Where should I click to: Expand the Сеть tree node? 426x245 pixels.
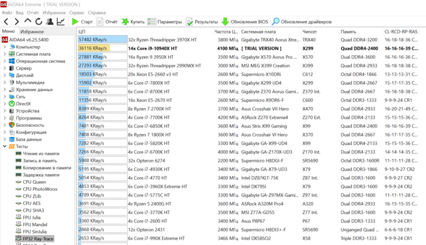pyautogui.click(x=5, y=96)
